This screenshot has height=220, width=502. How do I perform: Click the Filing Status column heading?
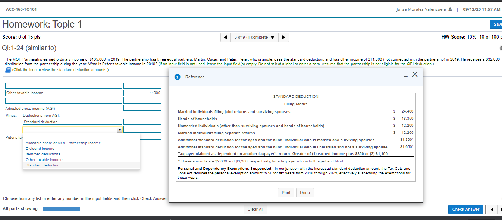[296, 104]
